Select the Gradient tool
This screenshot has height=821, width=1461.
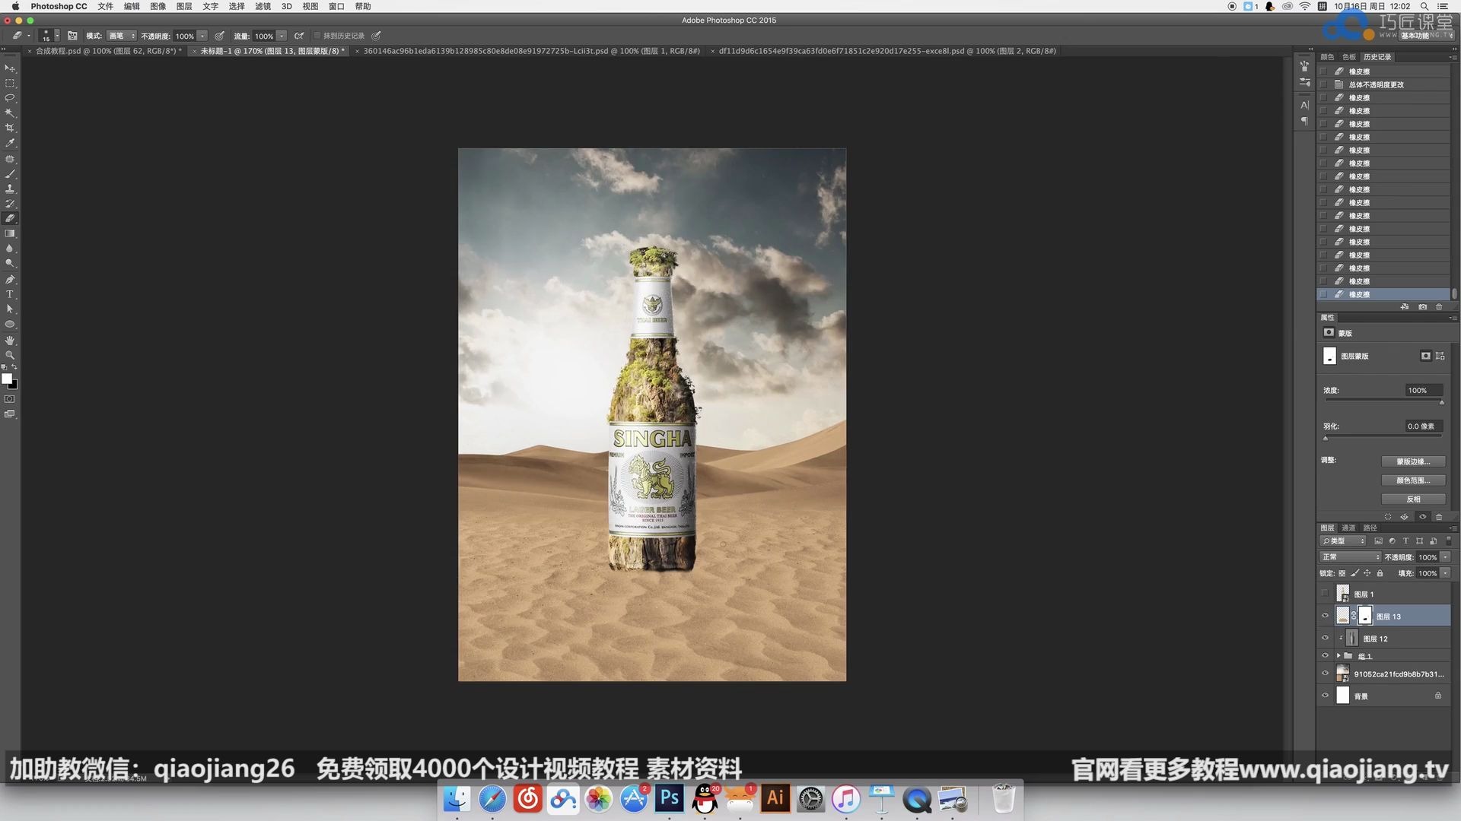click(x=10, y=233)
